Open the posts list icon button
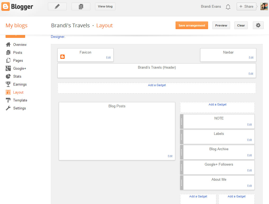269x204 pixels. click(x=81, y=7)
